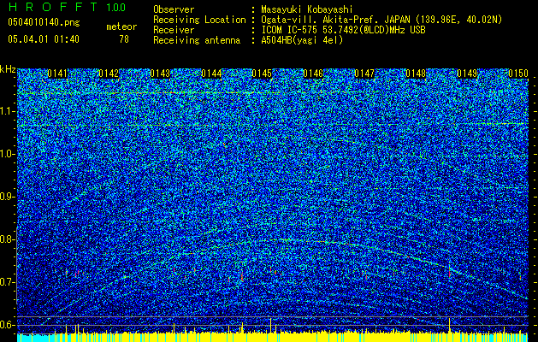Screen dimensions: 538x342
Task: Click the 0.7 kHz axis tick label
Action: tap(8, 282)
